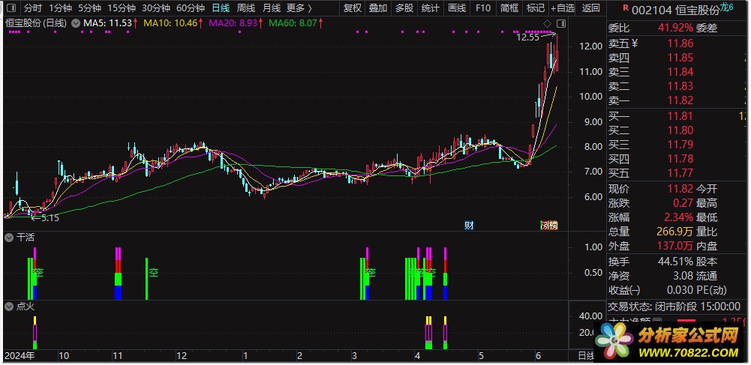The image size is (751, 365).
Task: Open the 更多 periods dropdown
Action: coord(299,8)
